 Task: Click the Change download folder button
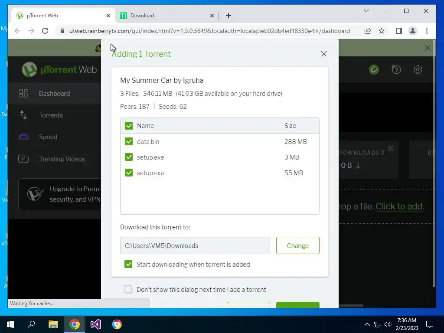(x=297, y=245)
